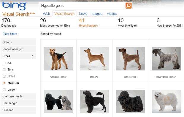
Task: Click the Clear filters link
Action: click(x=10, y=34)
